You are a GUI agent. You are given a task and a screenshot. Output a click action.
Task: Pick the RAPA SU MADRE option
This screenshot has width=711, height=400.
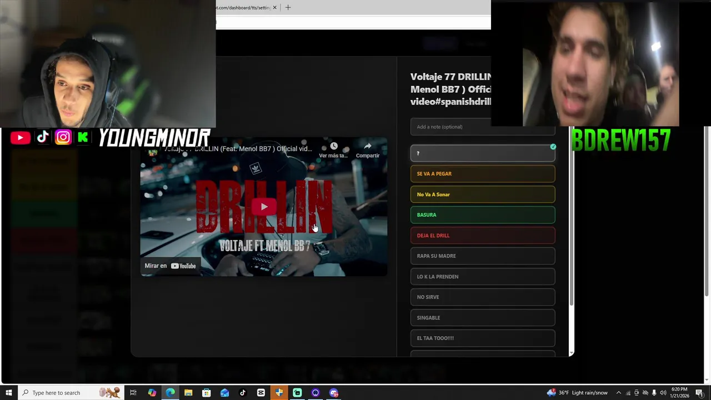(x=483, y=256)
